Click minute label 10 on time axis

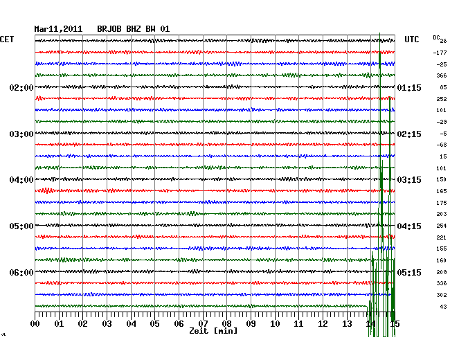tap(275, 324)
